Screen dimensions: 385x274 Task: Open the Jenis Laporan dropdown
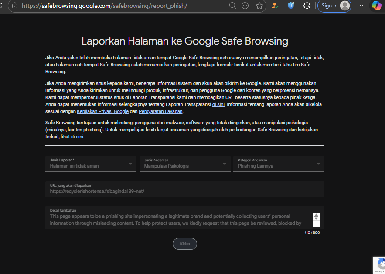coord(91,164)
